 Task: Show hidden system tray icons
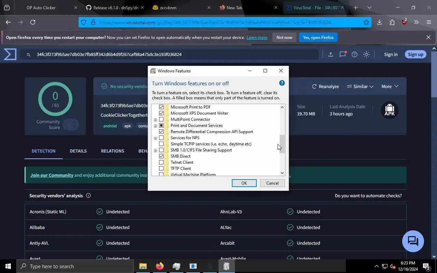coord(376,266)
